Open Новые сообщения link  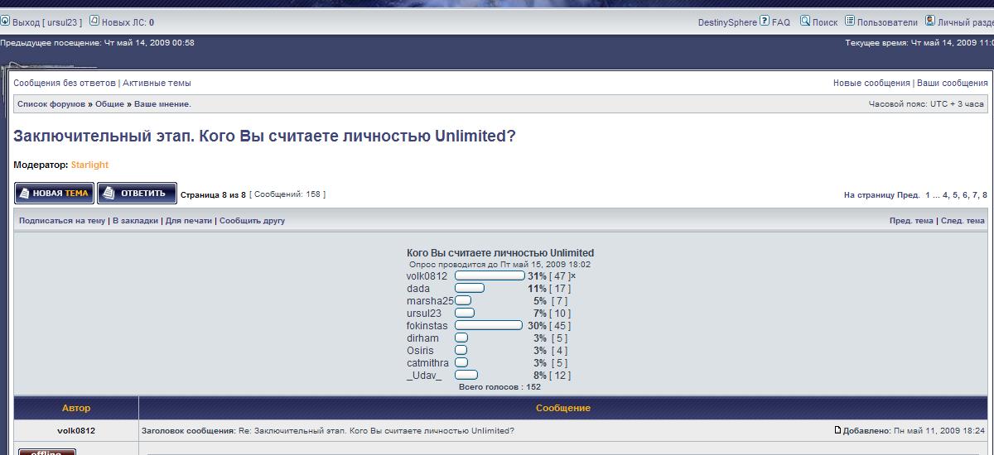click(871, 84)
